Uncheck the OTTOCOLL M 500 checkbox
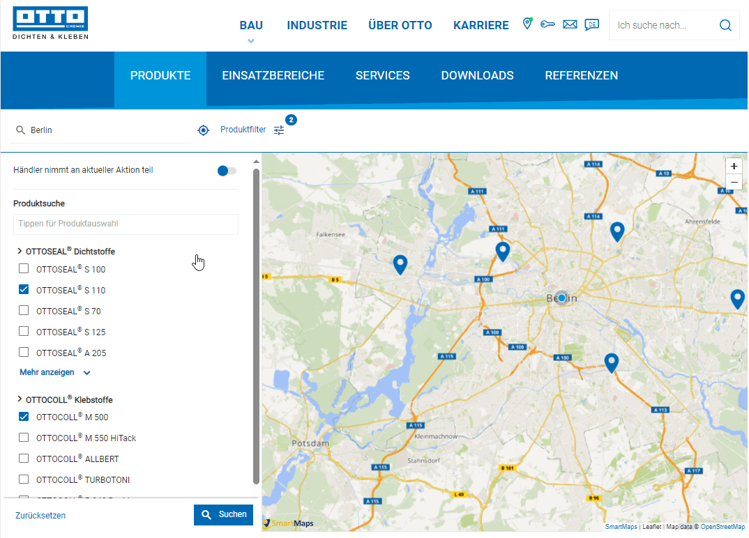Viewport: 749px width, 538px height. (24, 416)
